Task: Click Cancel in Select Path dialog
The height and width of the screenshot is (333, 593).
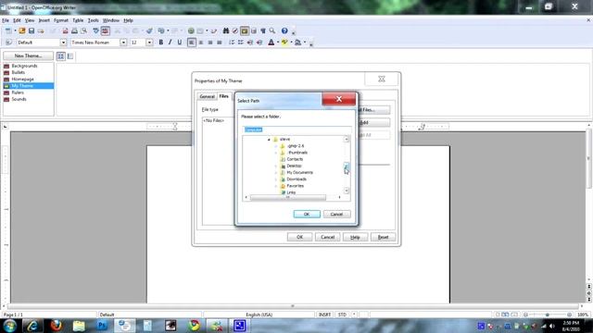Action: click(x=336, y=214)
